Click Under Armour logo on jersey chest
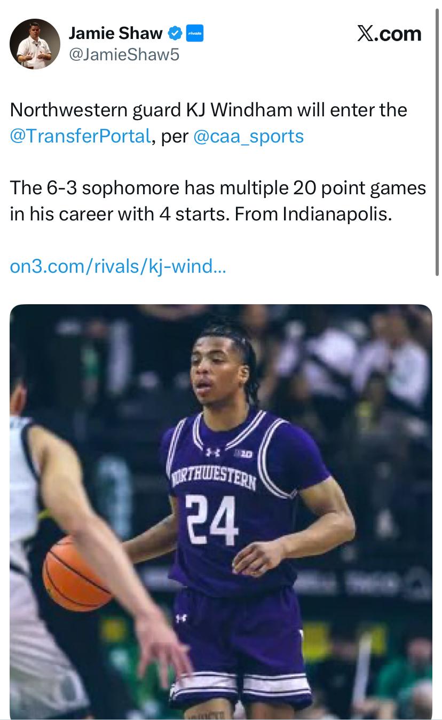 tap(212, 453)
